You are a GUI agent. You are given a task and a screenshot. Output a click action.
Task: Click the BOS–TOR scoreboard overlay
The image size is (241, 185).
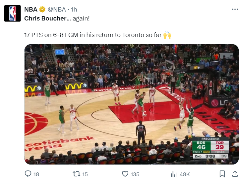211,147
